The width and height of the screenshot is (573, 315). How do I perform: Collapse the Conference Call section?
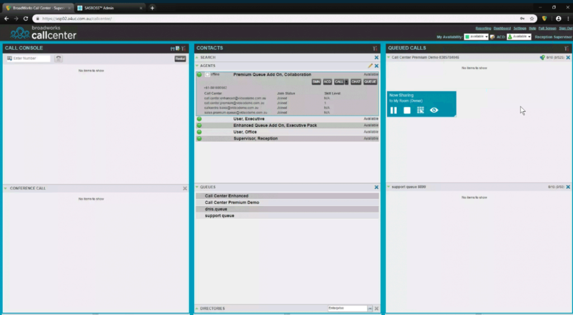tap(6, 188)
